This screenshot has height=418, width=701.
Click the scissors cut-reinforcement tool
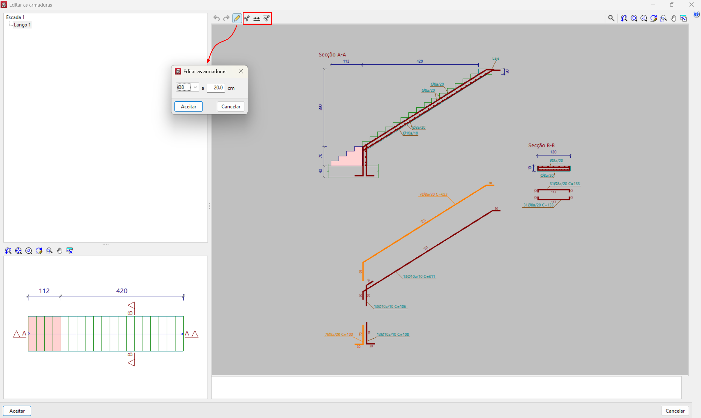coord(247,18)
